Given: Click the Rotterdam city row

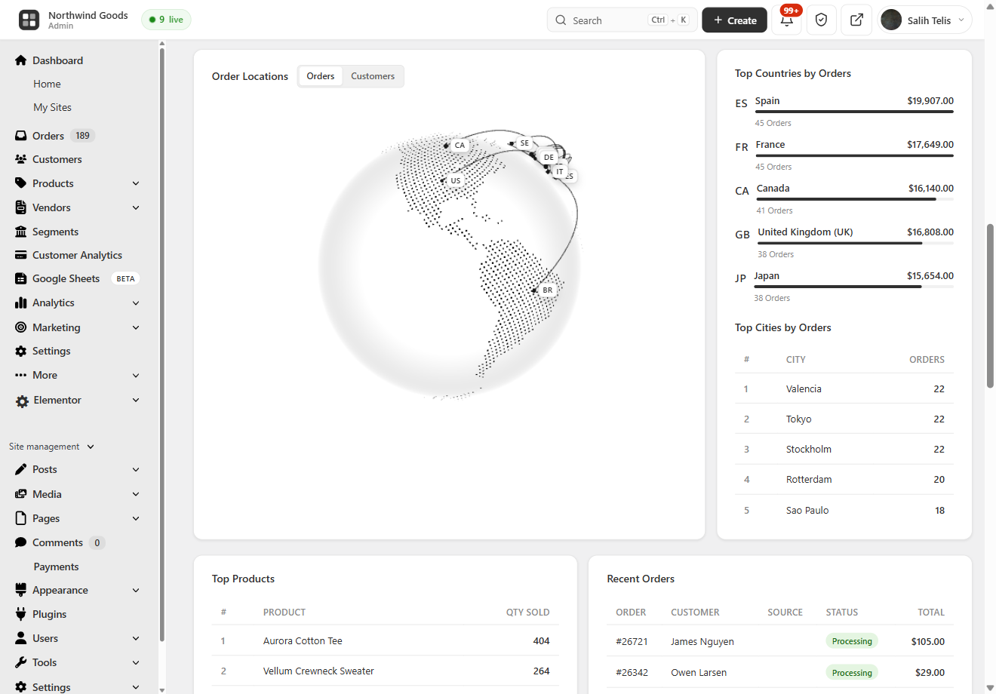Looking at the screenshot, I should pyautogui.click(x=844, y=479).
